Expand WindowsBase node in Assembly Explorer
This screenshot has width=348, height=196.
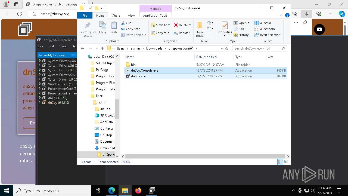point(40,84)
